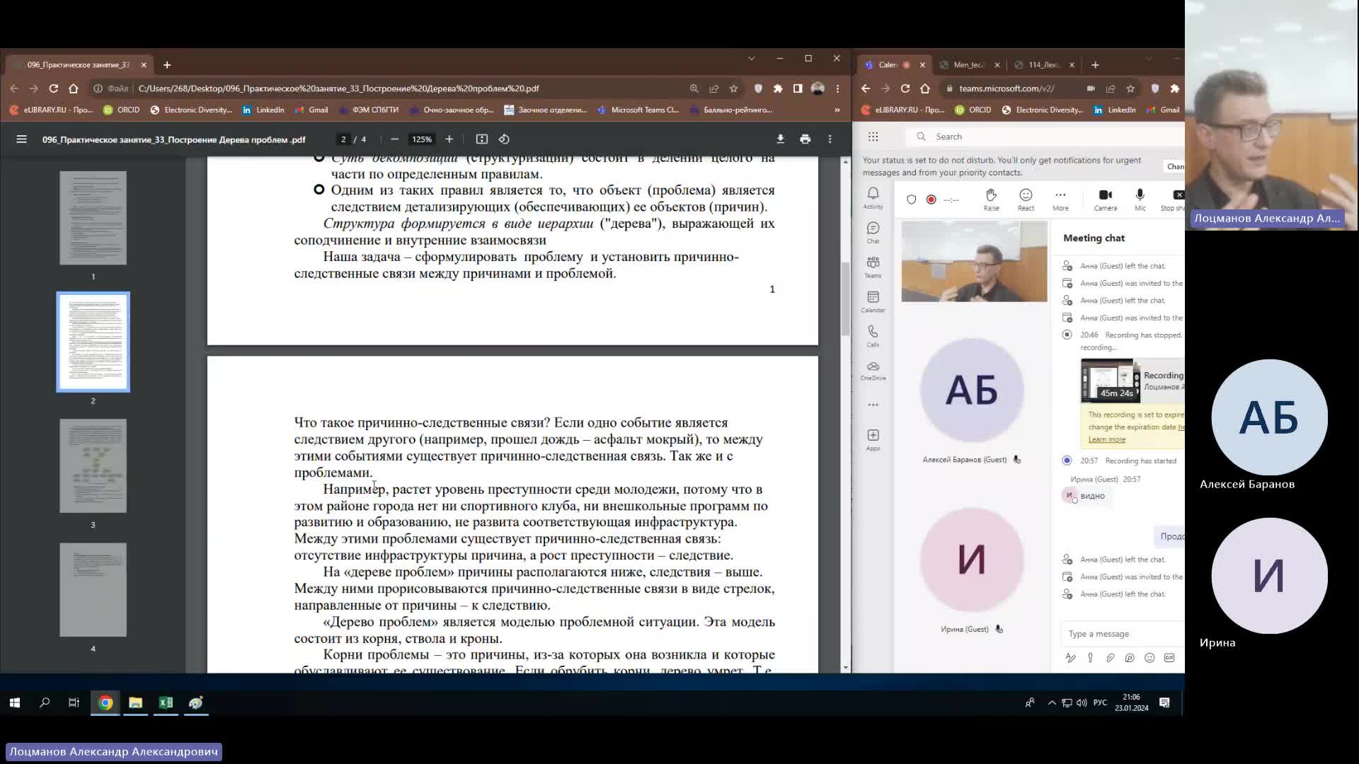
Task: Toggle Mic in the meeting
Action: pos(1140,199)
